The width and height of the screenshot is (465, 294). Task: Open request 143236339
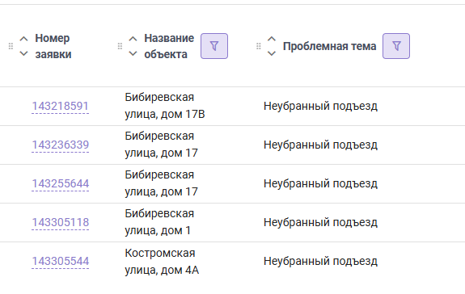[60, 145]
